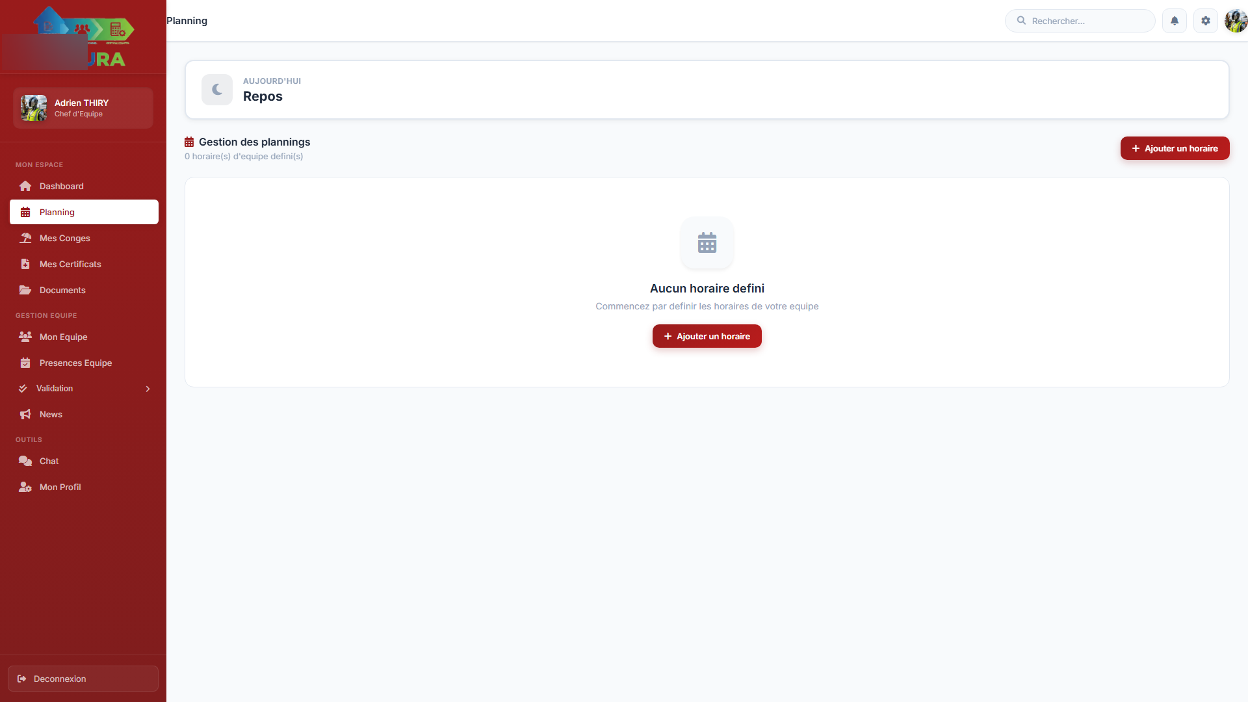Expand the Validation submenu chevron
The width and height of the screenshot is (1248, 702).
coord(148,389)
